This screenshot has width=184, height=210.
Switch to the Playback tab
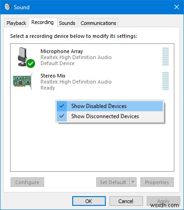coord(16,23)
